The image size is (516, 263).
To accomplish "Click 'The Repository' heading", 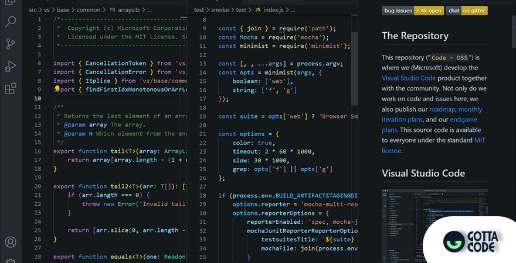I will (x=415, y=36).
